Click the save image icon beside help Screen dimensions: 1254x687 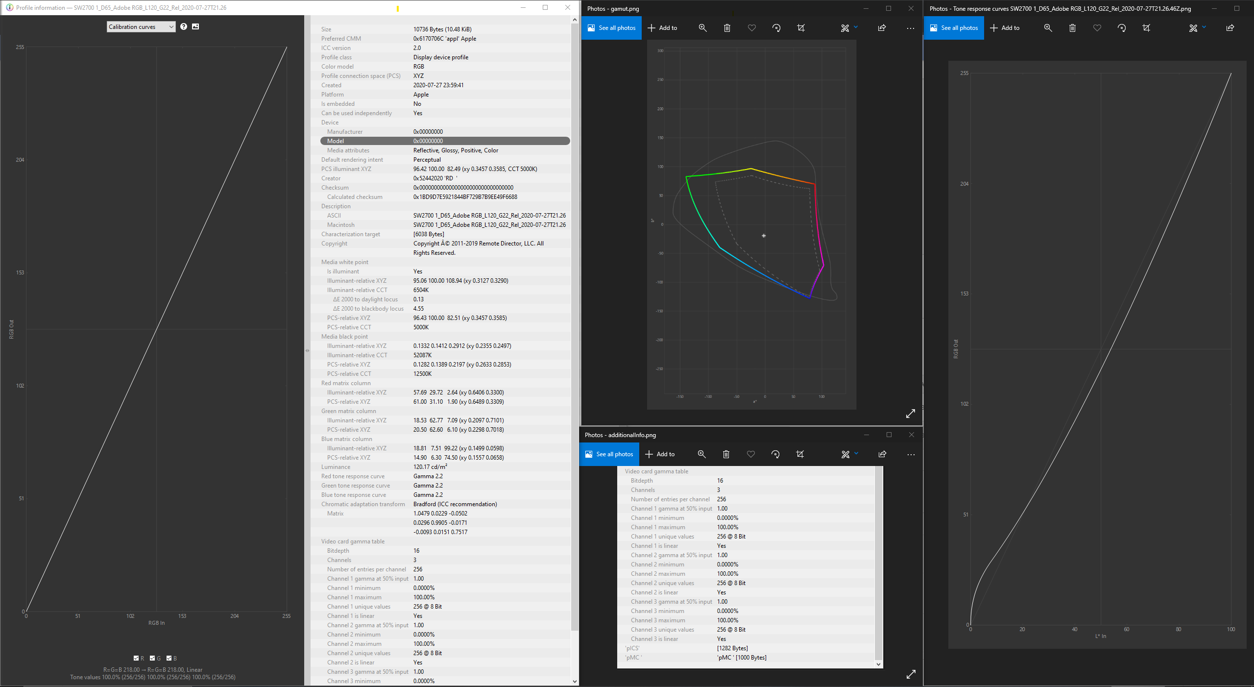pos(195,26)
